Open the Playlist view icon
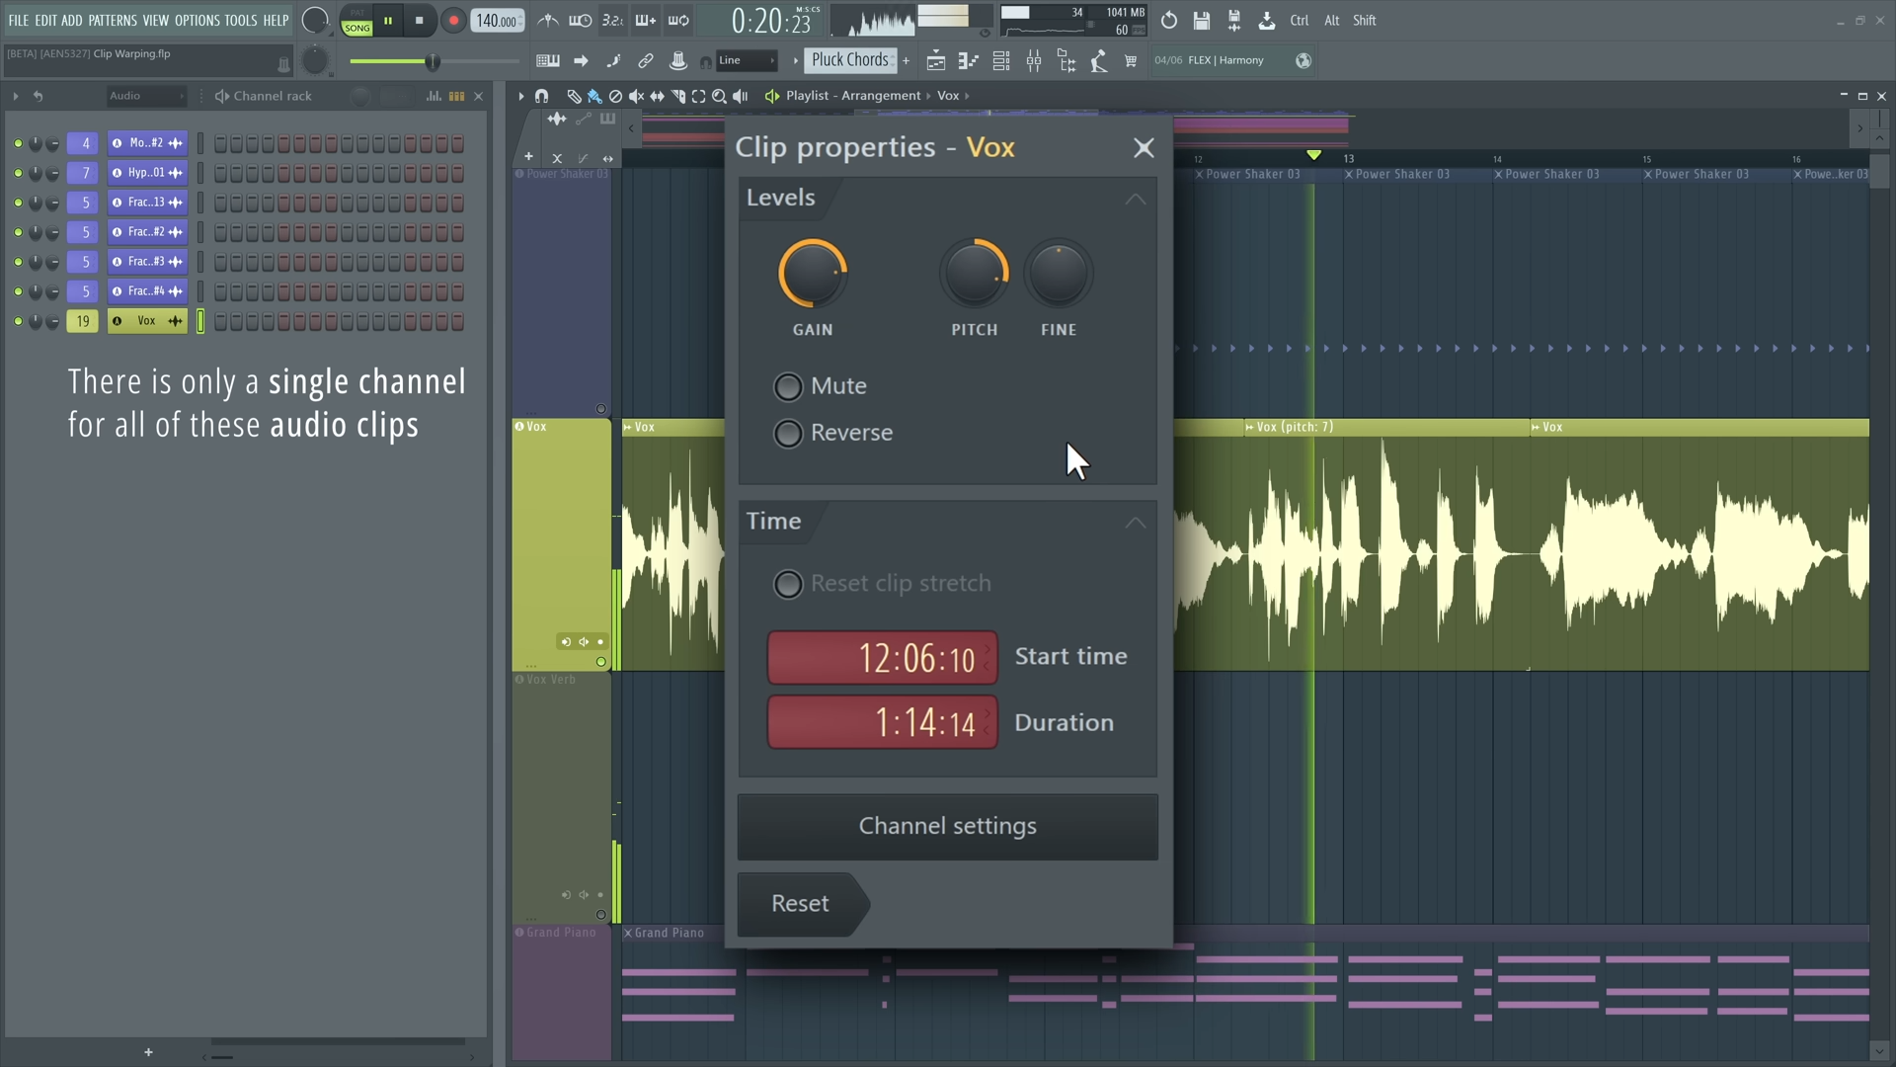This screenshot has width=1896, height=1067. click(936, 61)
